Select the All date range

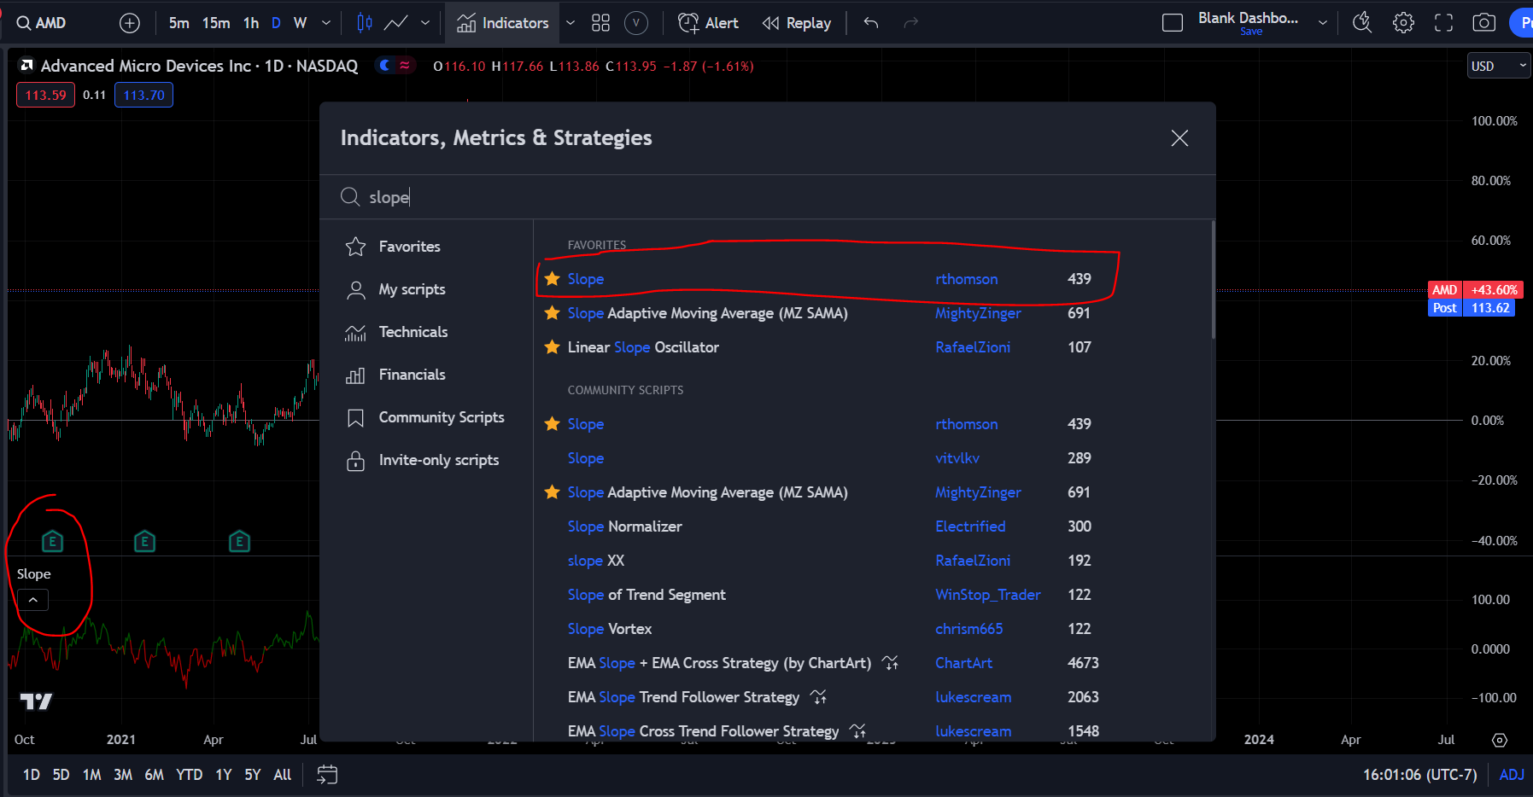(282, 775)
